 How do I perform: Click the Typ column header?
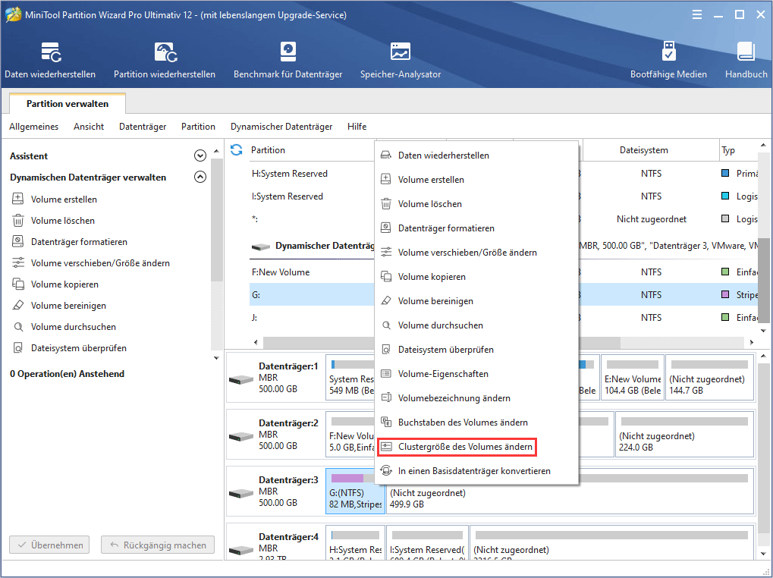coord(739,149)
